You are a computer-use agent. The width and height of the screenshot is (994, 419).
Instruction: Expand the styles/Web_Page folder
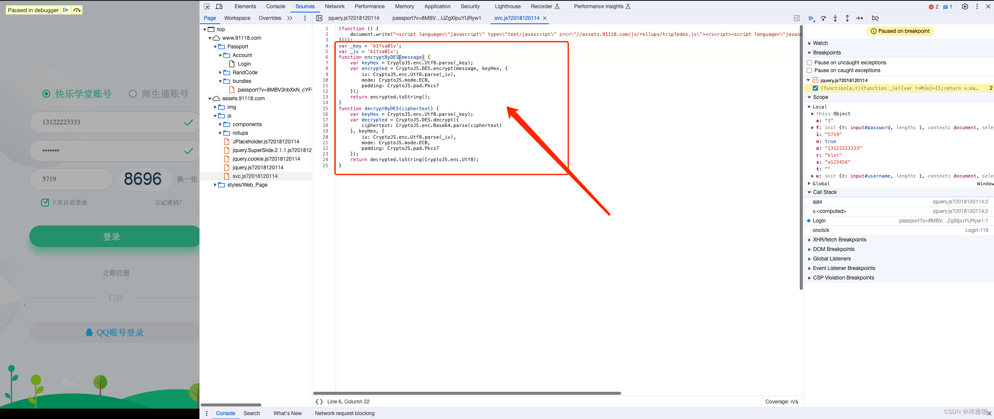[x=215, y=185]
